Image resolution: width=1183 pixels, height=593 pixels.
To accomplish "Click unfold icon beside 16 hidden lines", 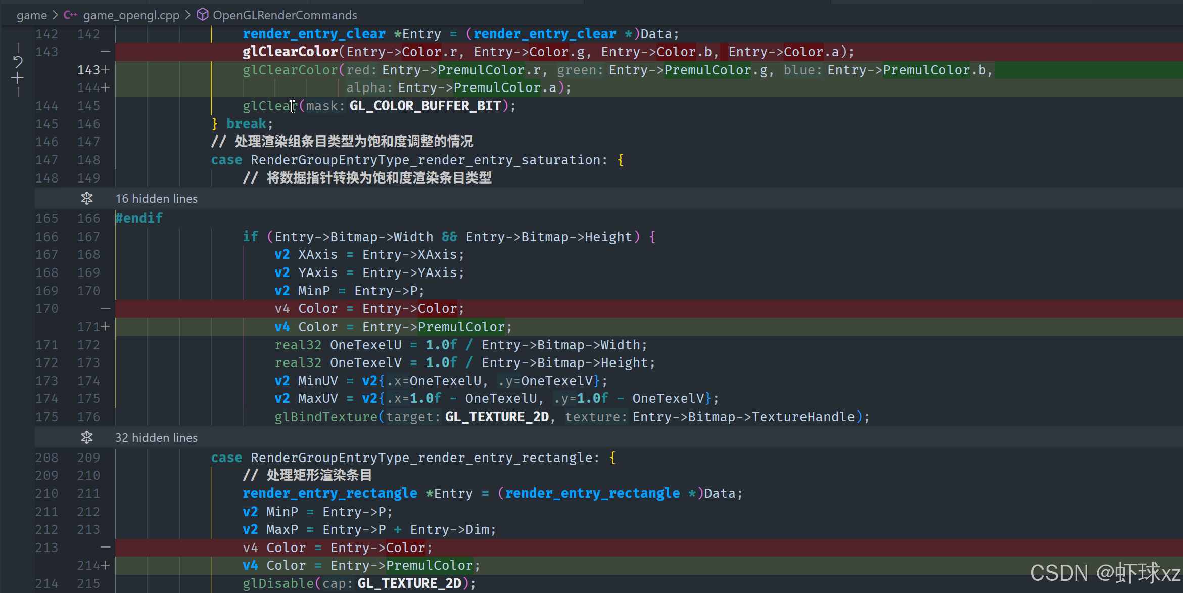I will (x=87, y=199).
